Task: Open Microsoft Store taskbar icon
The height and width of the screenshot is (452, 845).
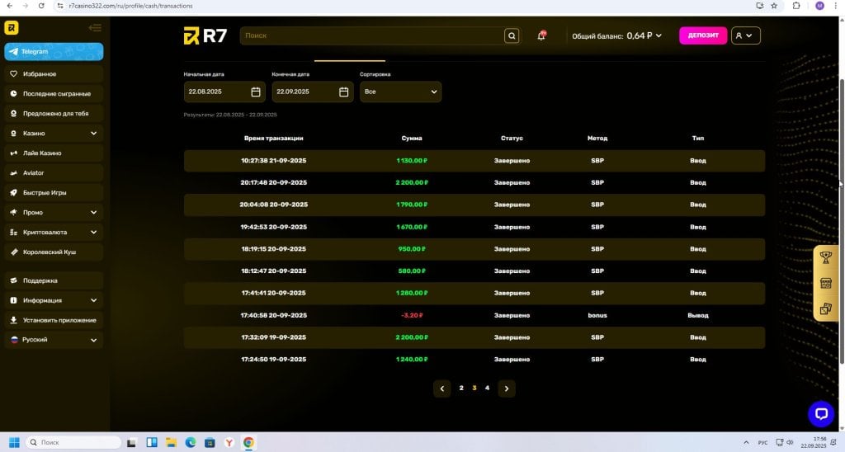Action: pyautogui.click(x=210, y=442)
